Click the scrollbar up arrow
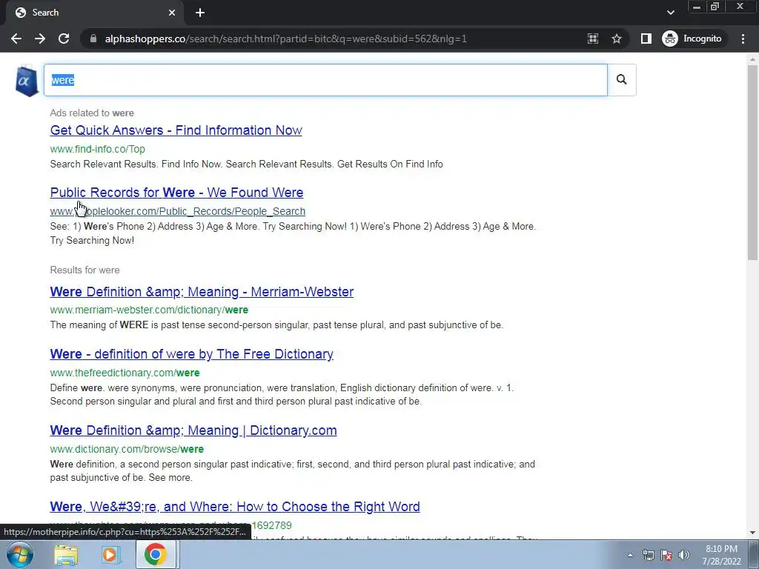The image size is (759, 569). pyautogui.click(x=752, y=59)
